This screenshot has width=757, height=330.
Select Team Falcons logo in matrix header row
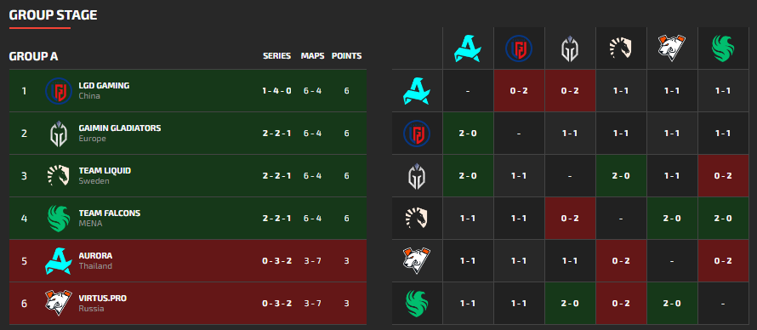click(723, 48)
